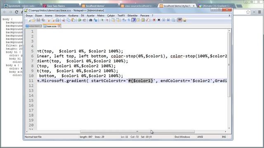
Task: Open the Chrome hamburger menu
Action: (x=259, y=12)
